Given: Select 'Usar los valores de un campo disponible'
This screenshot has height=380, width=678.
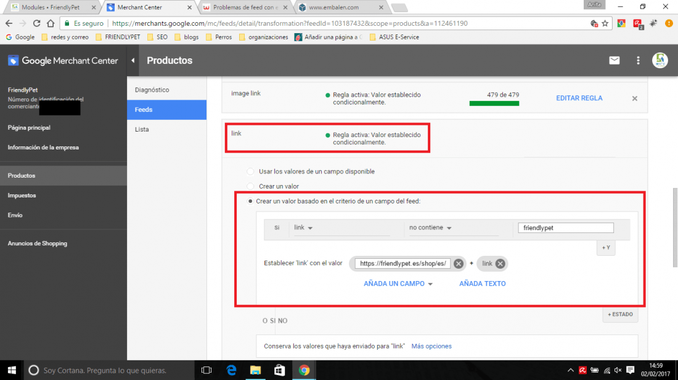Looking at the screenshot, I should [250, 172].
